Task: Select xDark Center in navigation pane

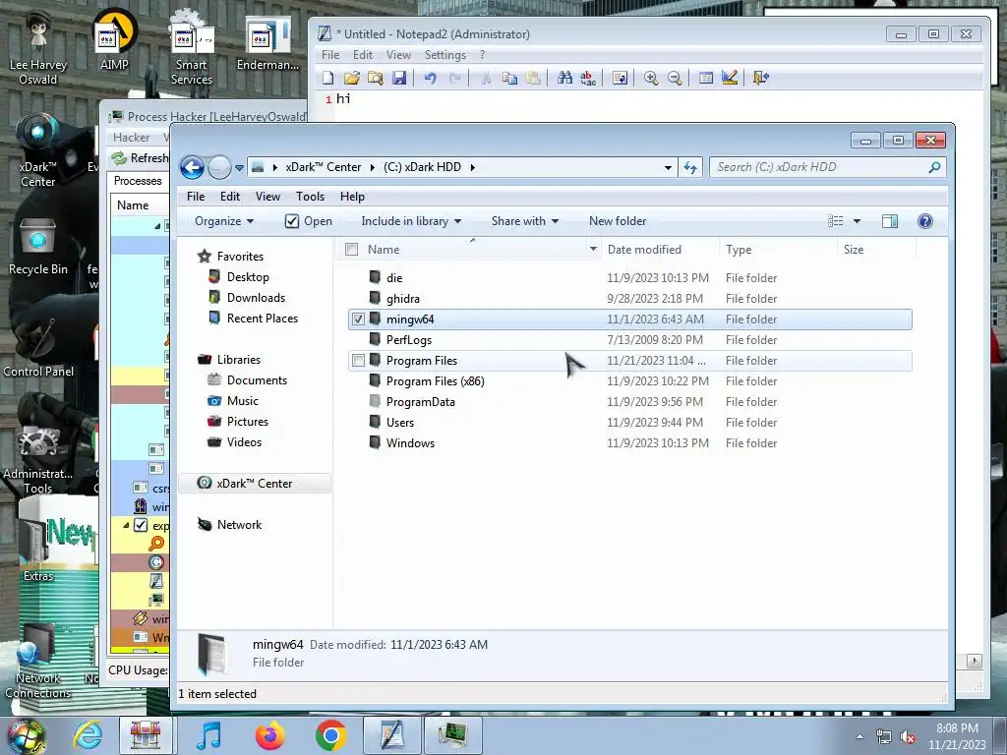Action: tap(255, 484)
